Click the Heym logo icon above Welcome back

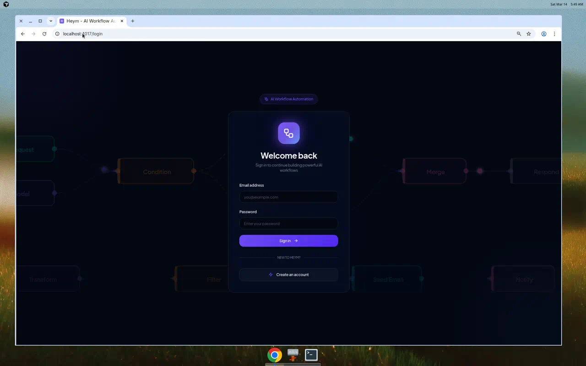(288, 133)
